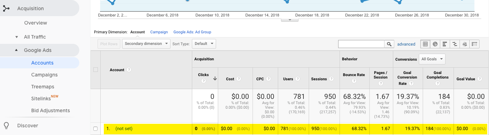
Task: Switch to Data table view icon
Action: pyautogui.click(x=425, y=44)
